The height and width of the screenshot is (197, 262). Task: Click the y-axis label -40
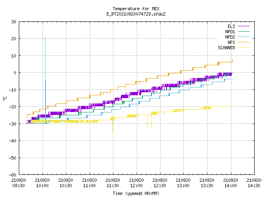coord(13,141)
